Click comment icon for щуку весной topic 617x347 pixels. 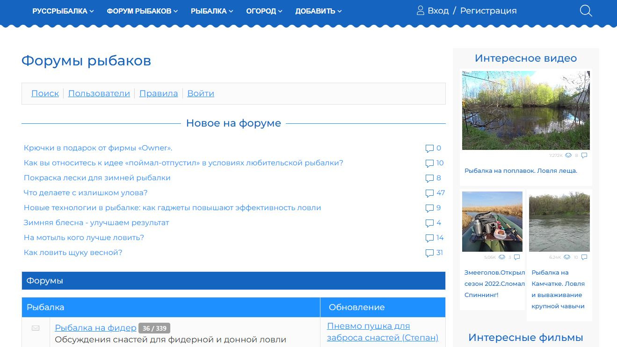pyautogui.click(x=429, y=253)
